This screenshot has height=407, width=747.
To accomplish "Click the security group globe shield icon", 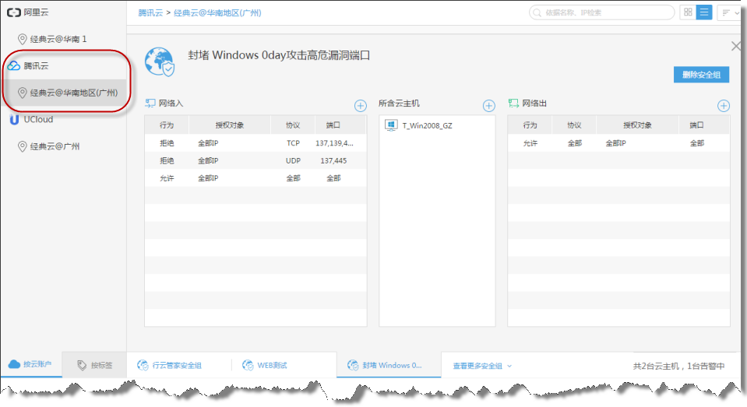I will [x=160, y=61].
